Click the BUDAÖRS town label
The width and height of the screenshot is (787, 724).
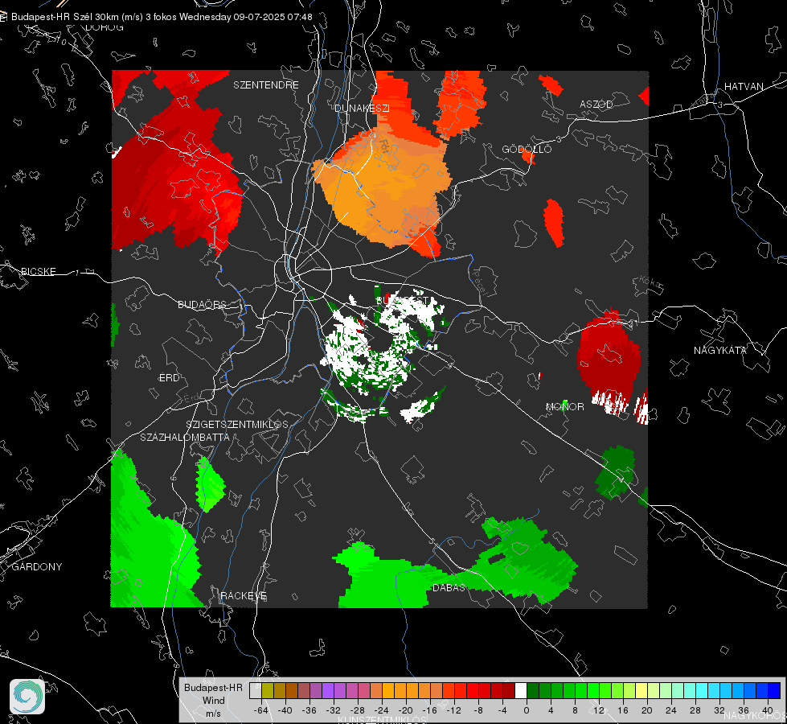(x=203, y=305)
